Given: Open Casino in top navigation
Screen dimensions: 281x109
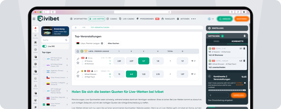Looking at the screenshot, I should pyautogui.click(x=112, y=19).
